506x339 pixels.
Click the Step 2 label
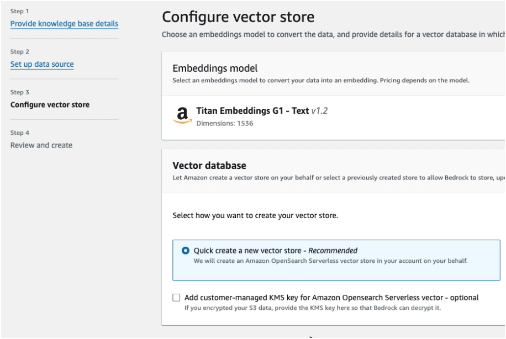coord(20,51)
